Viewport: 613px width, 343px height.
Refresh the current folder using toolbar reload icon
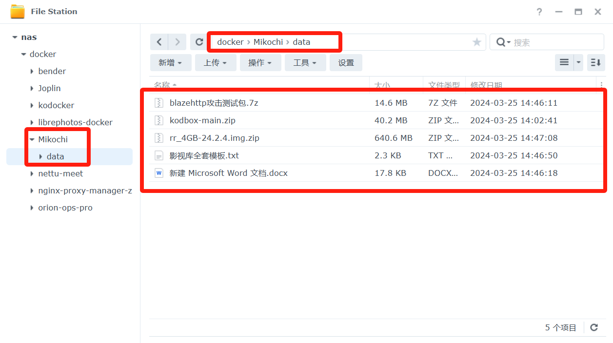(x=199, y=42)
